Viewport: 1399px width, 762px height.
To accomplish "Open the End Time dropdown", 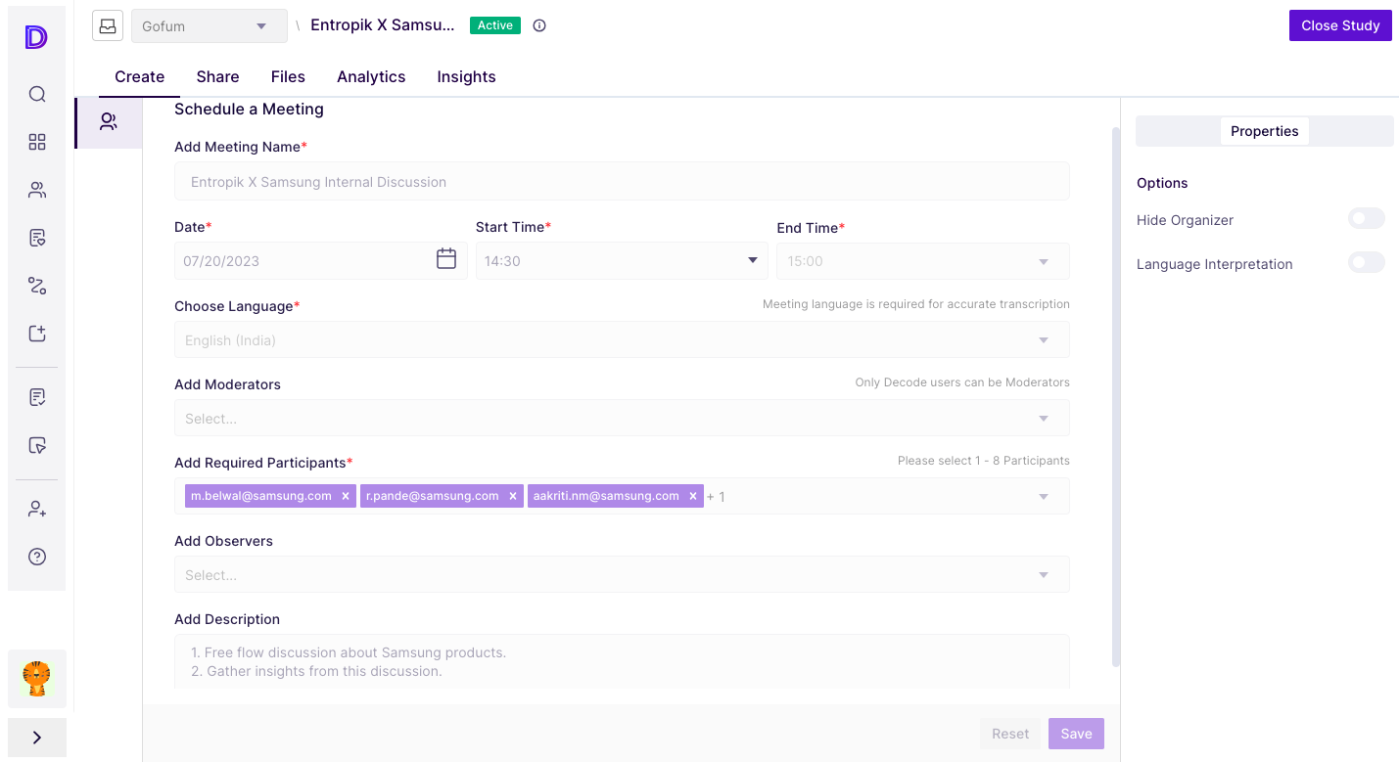I will click(x=923, y=261).
